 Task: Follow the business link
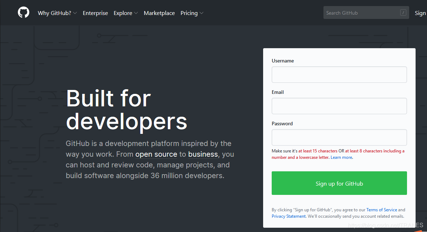coord(203,154)
